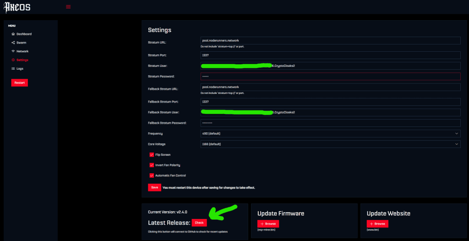Open the Core Voltage dropdown

(x=330, y=144)
